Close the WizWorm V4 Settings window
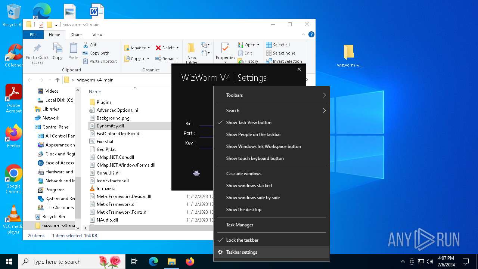The height and width of the screenshot is (269, 478). click(299, 69)
